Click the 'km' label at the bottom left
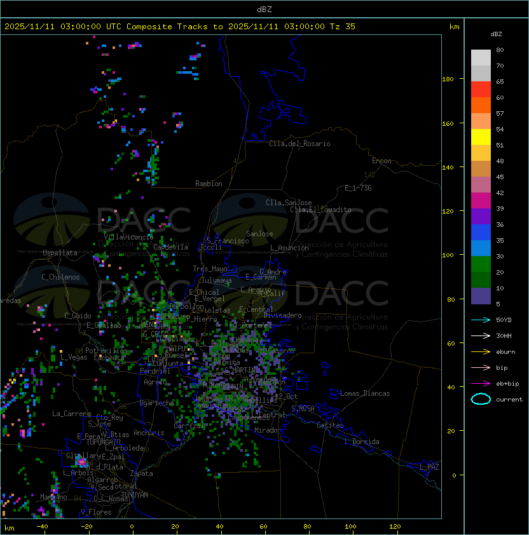The width and height of the screenshot is (529, 535). pyautogui.click(x=10, y=528)
